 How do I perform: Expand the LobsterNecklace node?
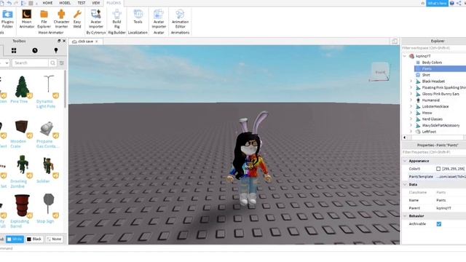click(x=411, y=106)
